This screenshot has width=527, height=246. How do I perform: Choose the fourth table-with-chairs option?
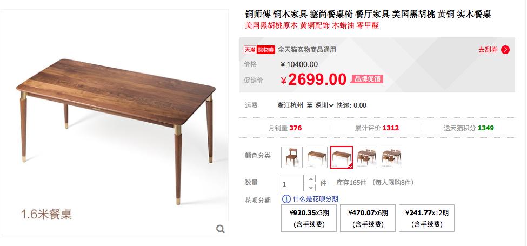pos(366,157)
